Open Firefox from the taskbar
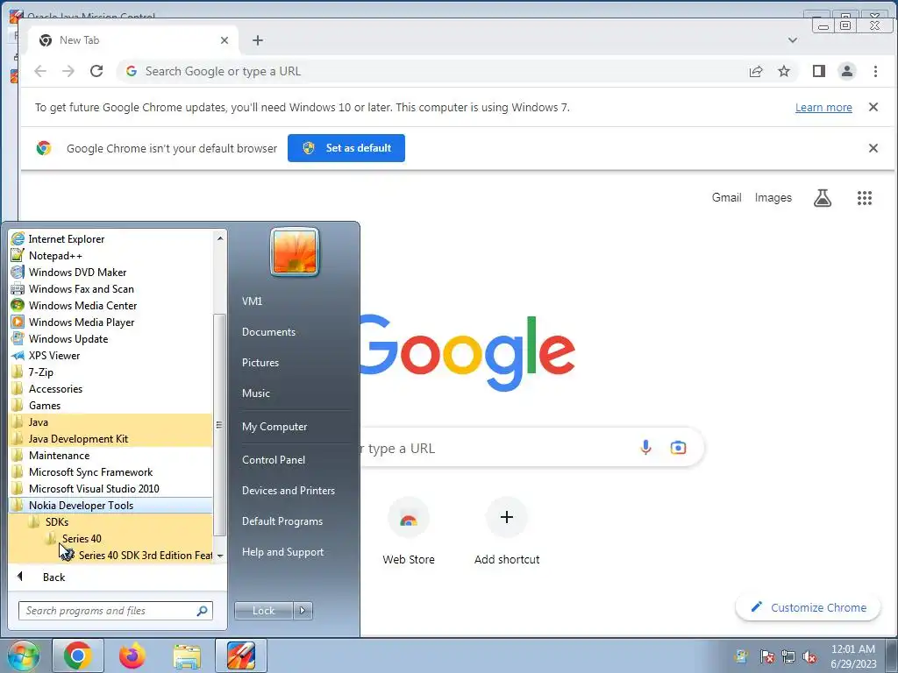The image size is (898, 673). point(132,655)
